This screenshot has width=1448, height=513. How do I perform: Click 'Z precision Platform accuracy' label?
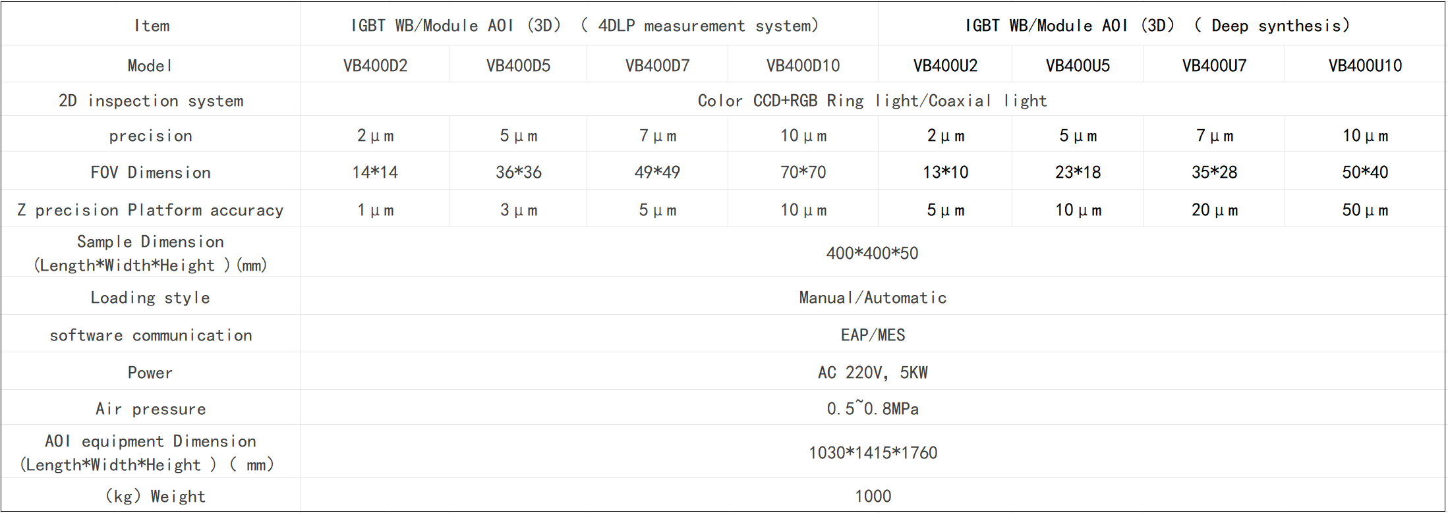(150, 210)
